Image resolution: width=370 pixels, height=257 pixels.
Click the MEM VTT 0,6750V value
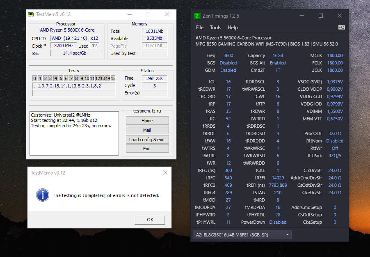tap(335, 119)
